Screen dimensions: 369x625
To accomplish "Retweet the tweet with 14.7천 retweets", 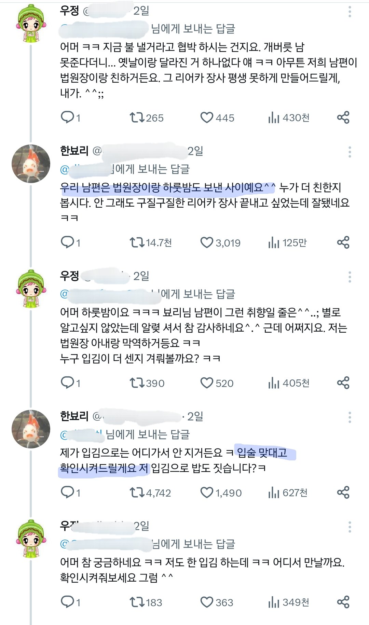I will coord(137,242).
